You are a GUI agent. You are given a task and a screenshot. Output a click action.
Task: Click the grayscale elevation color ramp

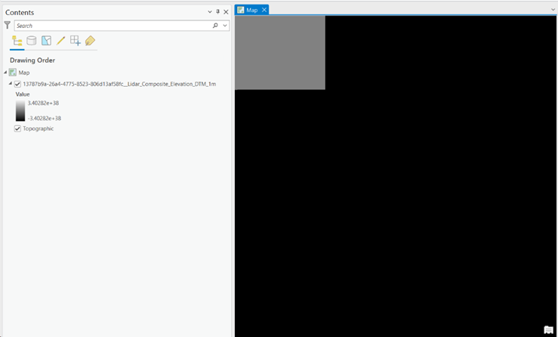[20, 110]
